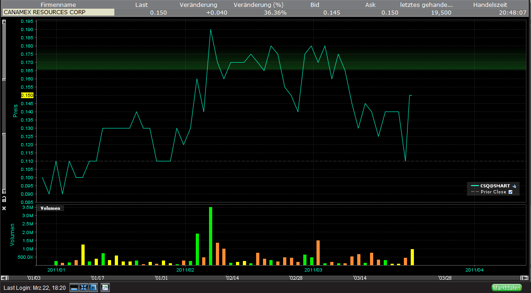531x293 pixels.
Task: Click the Marktdaten tab at bottom right
Action: (506, 288)
